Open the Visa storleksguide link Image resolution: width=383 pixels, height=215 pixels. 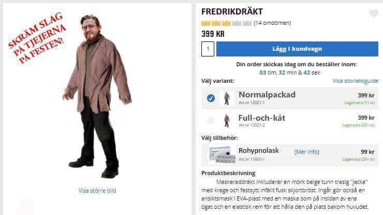point(355,81)
